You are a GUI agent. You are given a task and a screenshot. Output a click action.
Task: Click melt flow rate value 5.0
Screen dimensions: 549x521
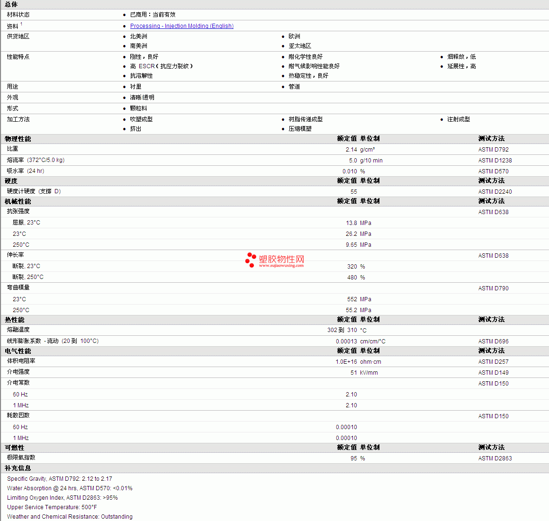point(353,161)
